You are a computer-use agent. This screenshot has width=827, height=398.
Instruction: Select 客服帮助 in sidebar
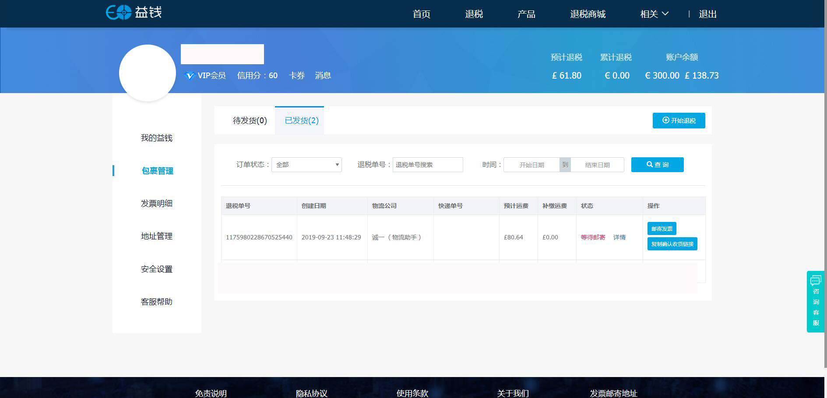click(157, 302)
